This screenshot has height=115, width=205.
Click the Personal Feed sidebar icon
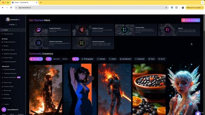(2, 34)
